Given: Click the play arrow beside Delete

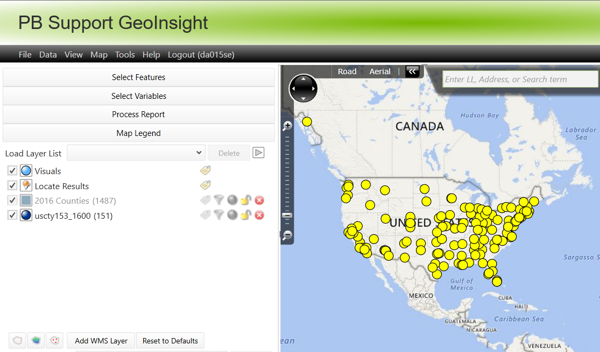Looking at the screenshot, I should coord(258,153).
